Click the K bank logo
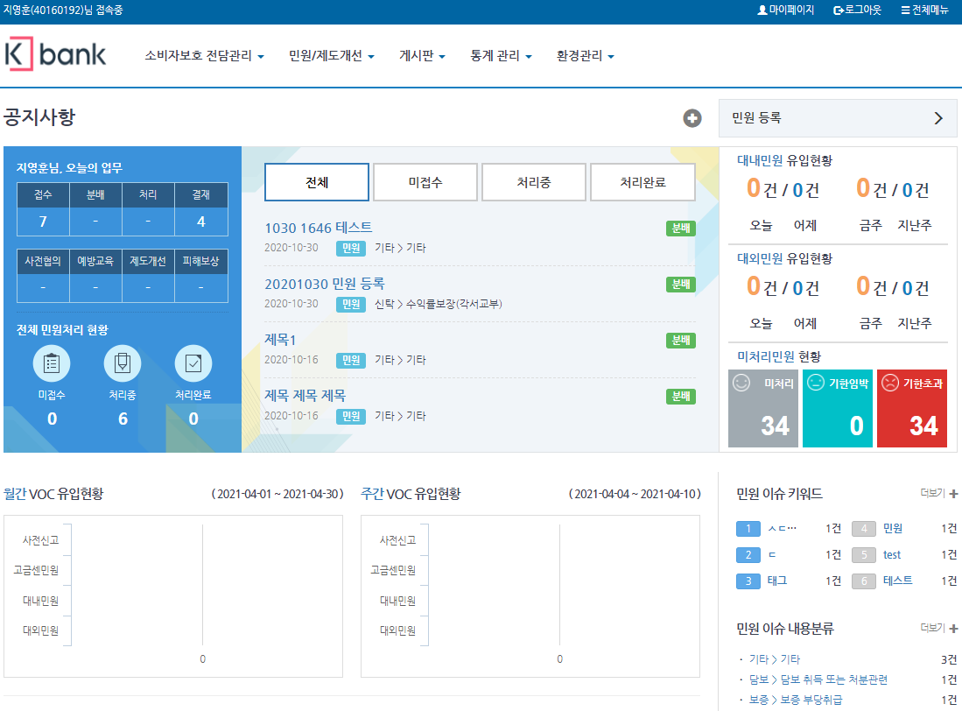 [56, 54]
